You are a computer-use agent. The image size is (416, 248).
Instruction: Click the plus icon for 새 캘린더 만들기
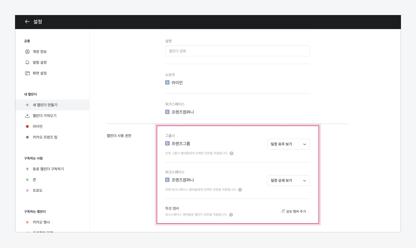(x=27, y=105)
